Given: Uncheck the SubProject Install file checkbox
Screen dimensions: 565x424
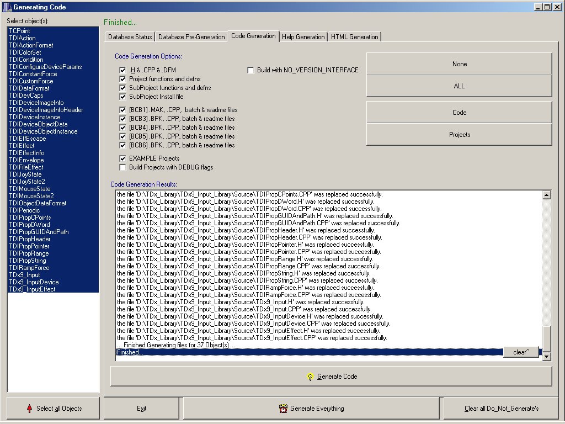Looking at the screenshot, I should (122, 97).
